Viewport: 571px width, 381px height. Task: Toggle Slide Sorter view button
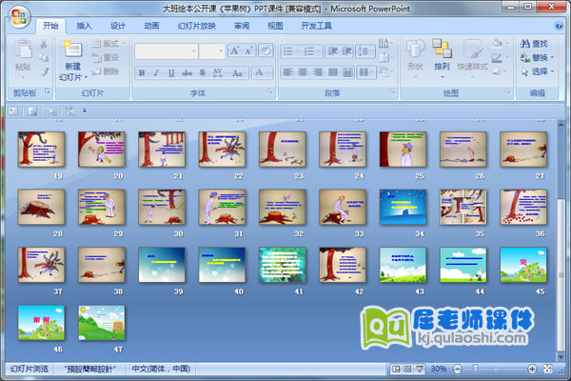point(407,369)
